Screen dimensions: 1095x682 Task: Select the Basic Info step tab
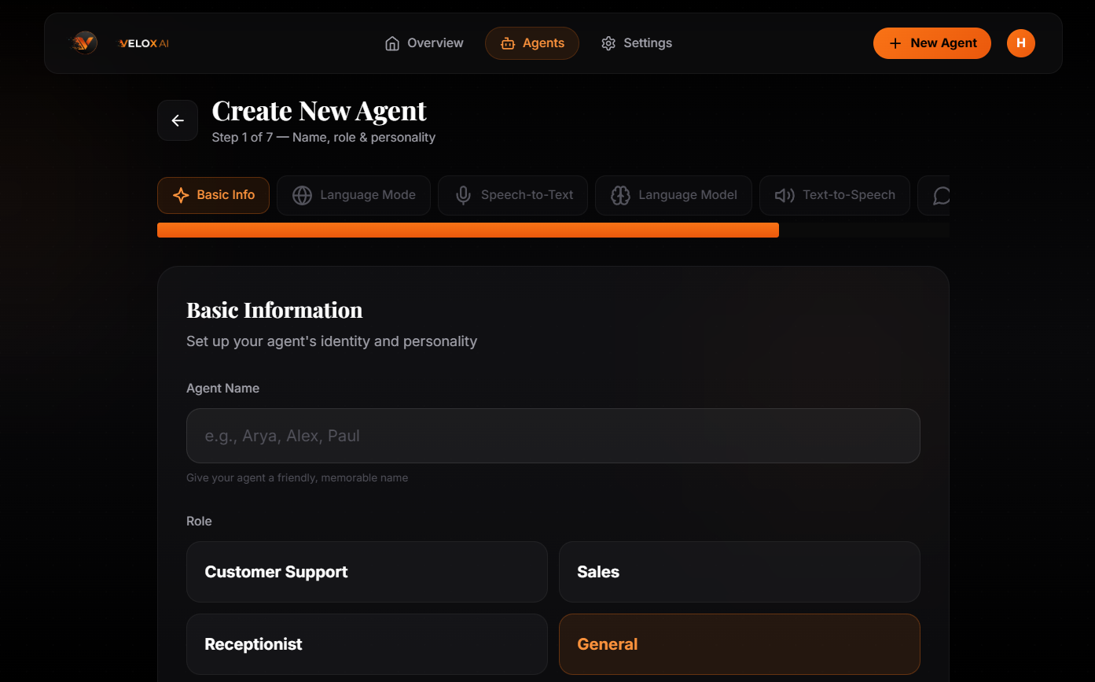(x=213, y=195)
